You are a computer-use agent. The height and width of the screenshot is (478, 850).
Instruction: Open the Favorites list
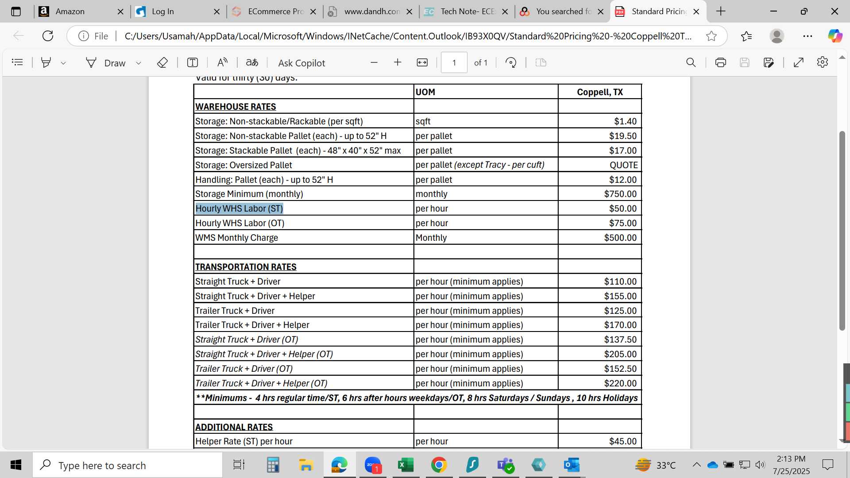[x=746, y=36]
